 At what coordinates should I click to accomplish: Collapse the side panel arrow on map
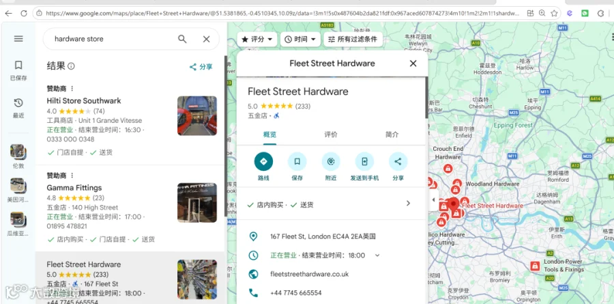pyautogui.click(x=433, y=199)
